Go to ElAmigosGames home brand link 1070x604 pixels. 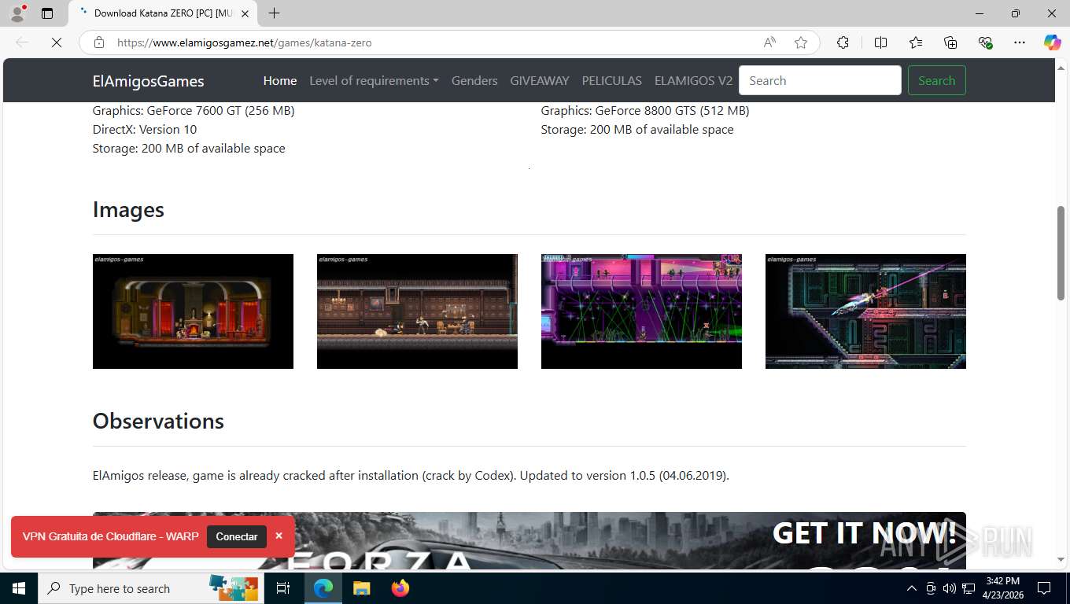click(x=148, y=81)
